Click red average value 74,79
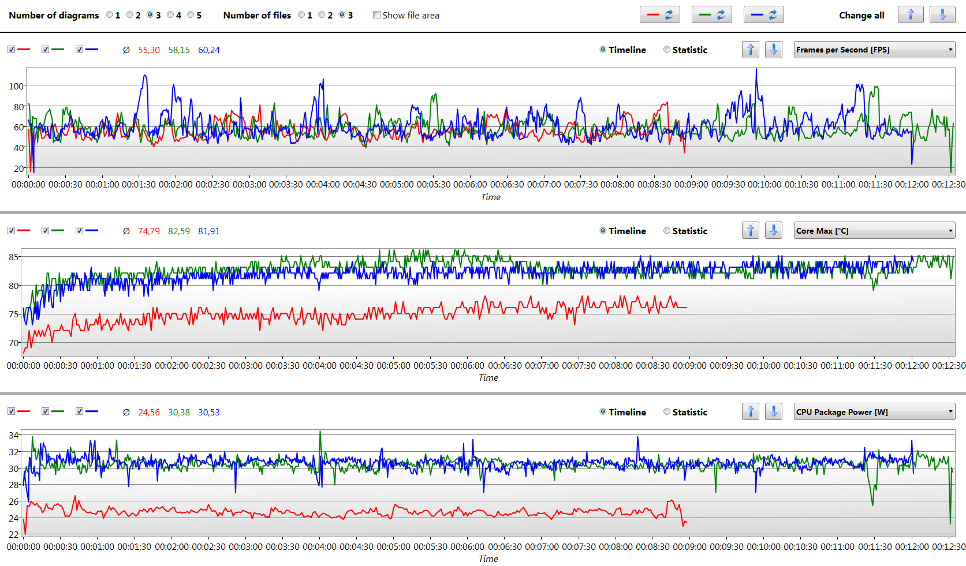 point(149,231)
